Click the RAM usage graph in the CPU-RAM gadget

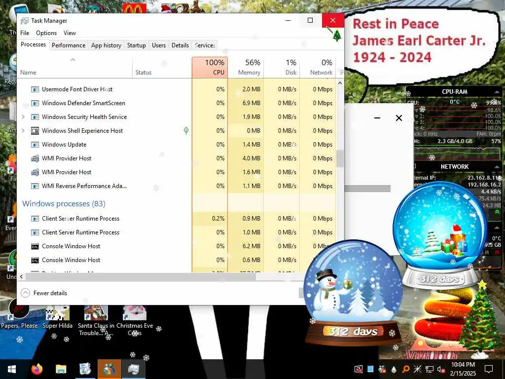457,154
